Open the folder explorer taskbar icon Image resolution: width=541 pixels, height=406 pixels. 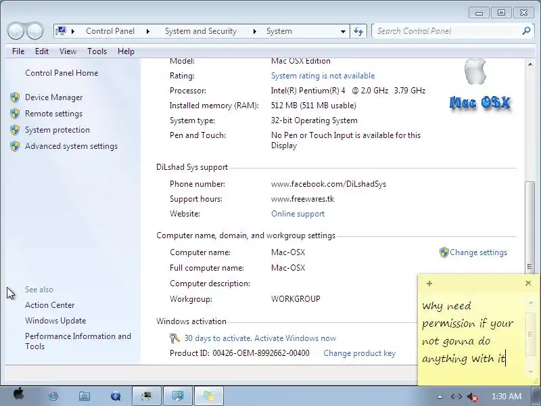click(x=85, y=396)
